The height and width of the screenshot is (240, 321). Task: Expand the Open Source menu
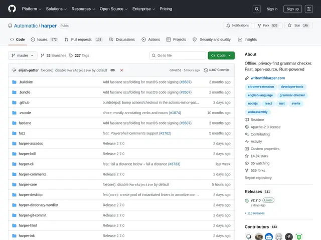click(114, 9)
